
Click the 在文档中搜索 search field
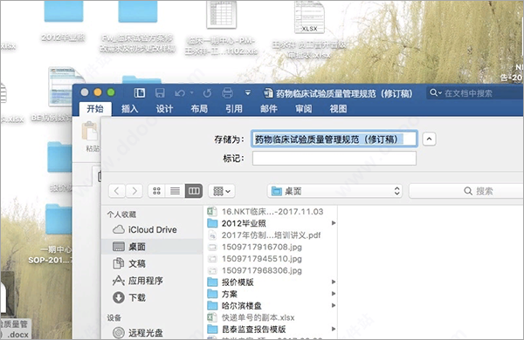(x=475, y=93)
